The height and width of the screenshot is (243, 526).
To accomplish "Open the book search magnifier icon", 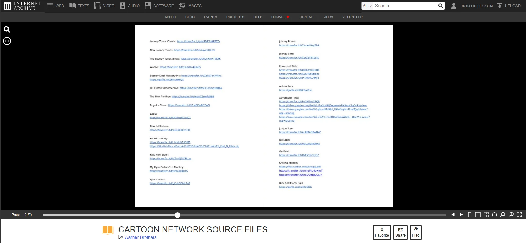I will point(7,29).
